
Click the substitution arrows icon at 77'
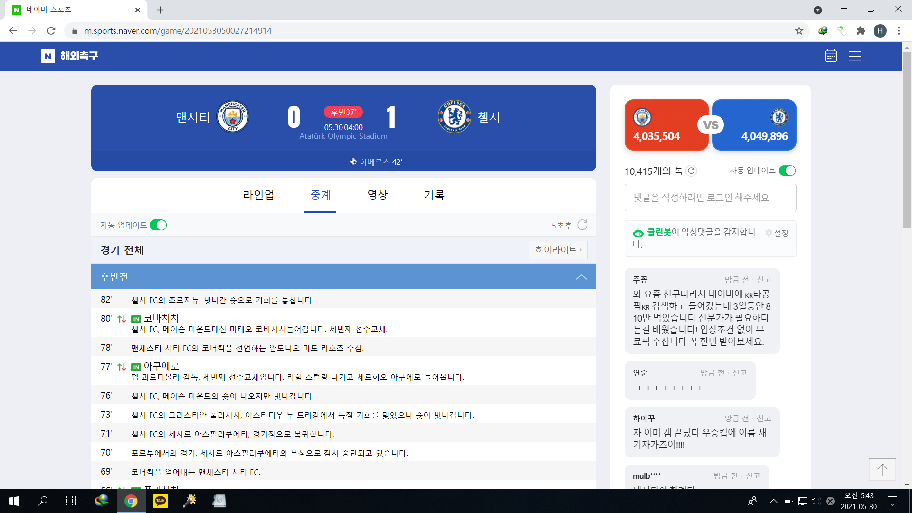(122, 367)
